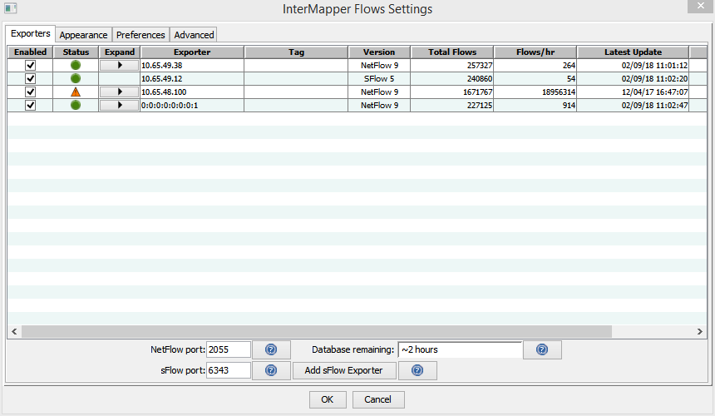Select the exporter cell 0:0:0:0:0:0:0:1

[192, 105]
